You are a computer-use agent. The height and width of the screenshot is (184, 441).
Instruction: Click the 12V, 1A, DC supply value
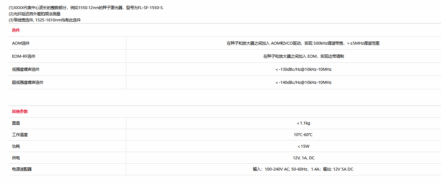click(x=304, y=158)
